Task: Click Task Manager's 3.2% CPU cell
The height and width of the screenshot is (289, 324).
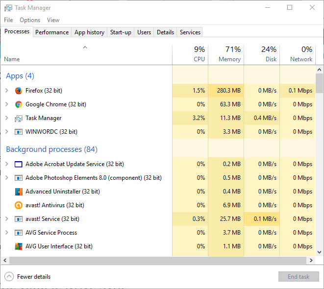Action: click(x=190, y=118)
